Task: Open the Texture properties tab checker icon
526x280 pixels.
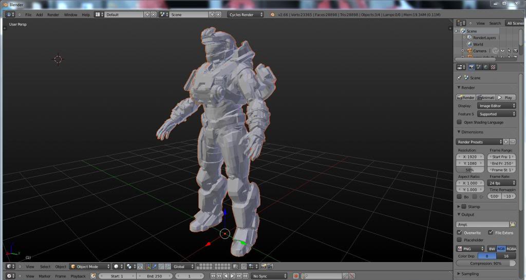Action: click(x=493, y=67)
